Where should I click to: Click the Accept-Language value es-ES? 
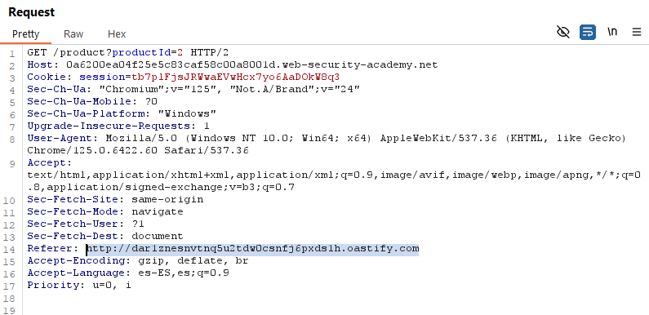[144, 273]
